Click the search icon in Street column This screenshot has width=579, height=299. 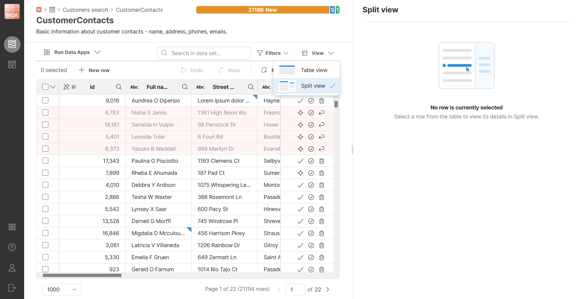(251, 87)
